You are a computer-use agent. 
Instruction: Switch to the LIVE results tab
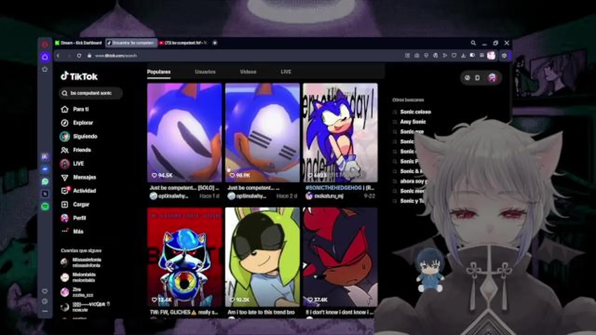(x=286, y=72)
